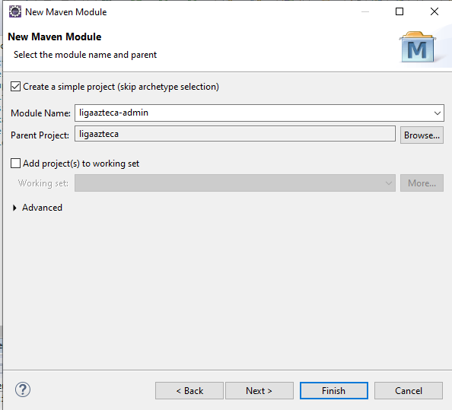Viewport: 452px width, 410px height.
Task: Open the Module Name dropdown arrow
Action: click(438, 113)
